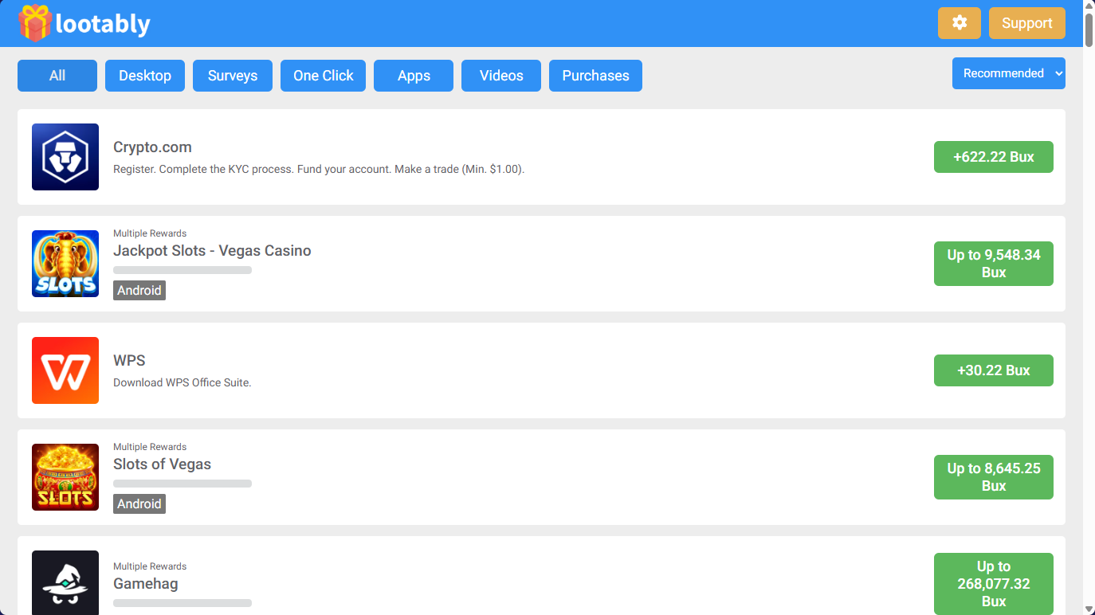
Task: Click Android tag under Slots of Vegas
Action: click(139, 504)
